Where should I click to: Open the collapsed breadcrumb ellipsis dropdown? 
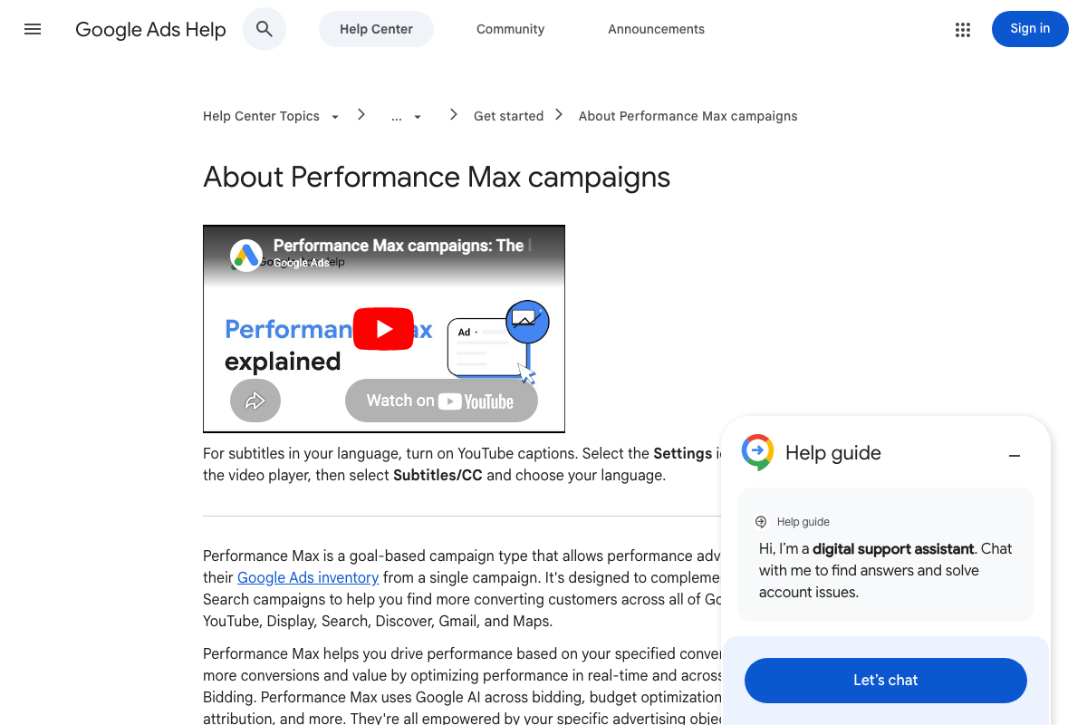pos(406,116)
